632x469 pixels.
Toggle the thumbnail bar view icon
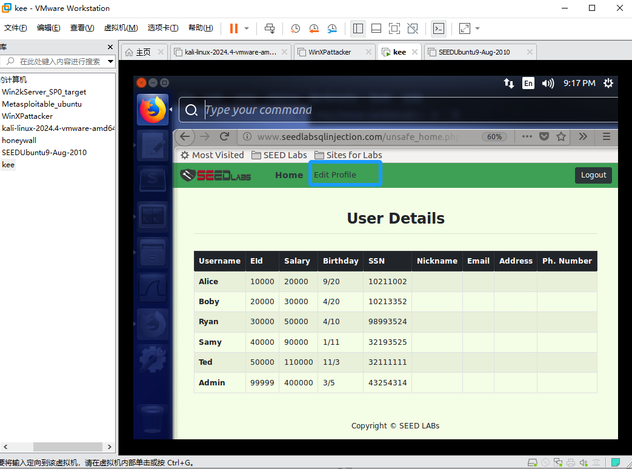click(x=376, y=28)
